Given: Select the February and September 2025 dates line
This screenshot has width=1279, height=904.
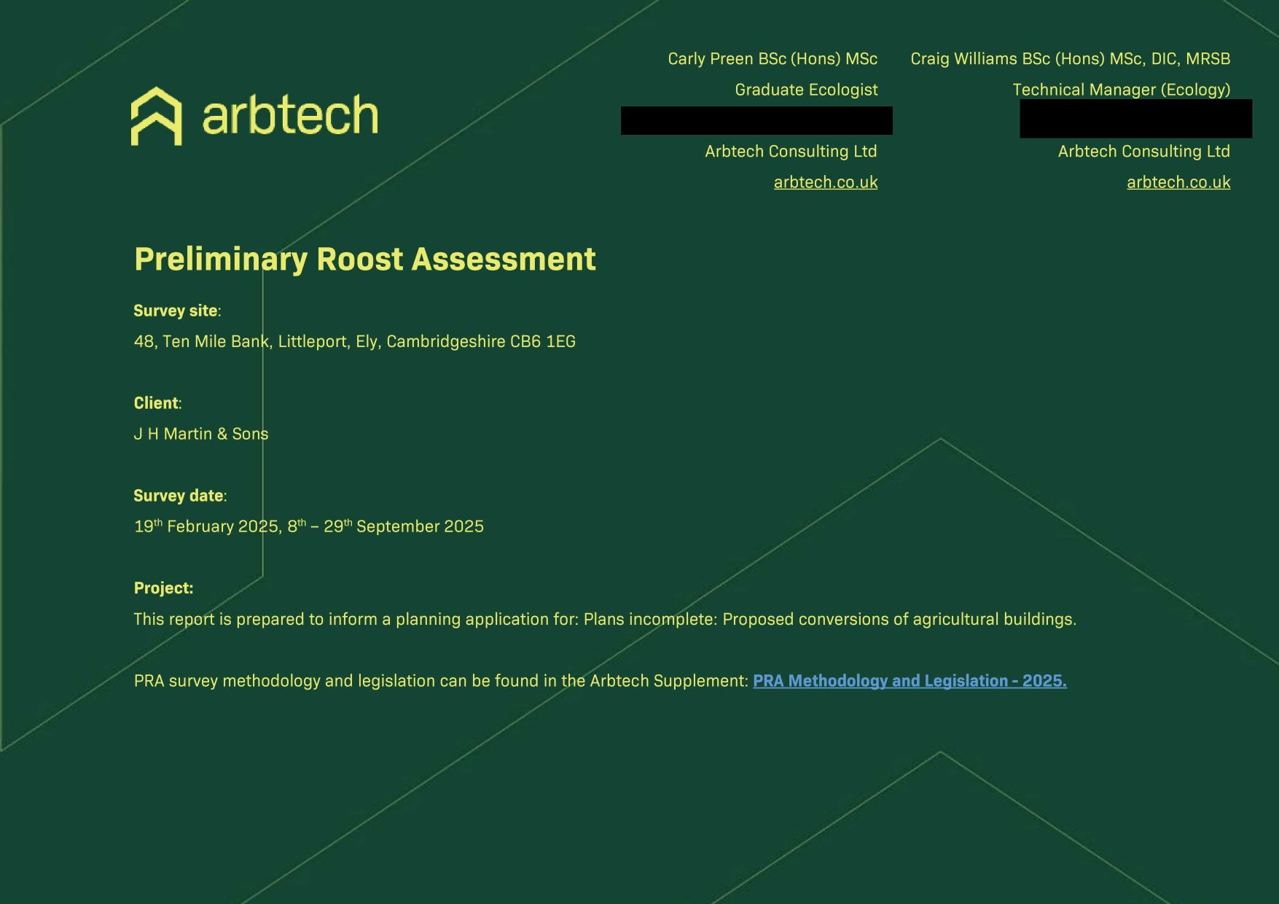Looking at the screenshot, I should pos(308,526).
